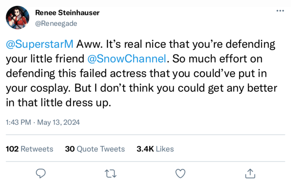The height and width of the screenshot is (191, 291).
Task: Click Renee Steinhauser's profile avatar
Action: tap(18, 18)
